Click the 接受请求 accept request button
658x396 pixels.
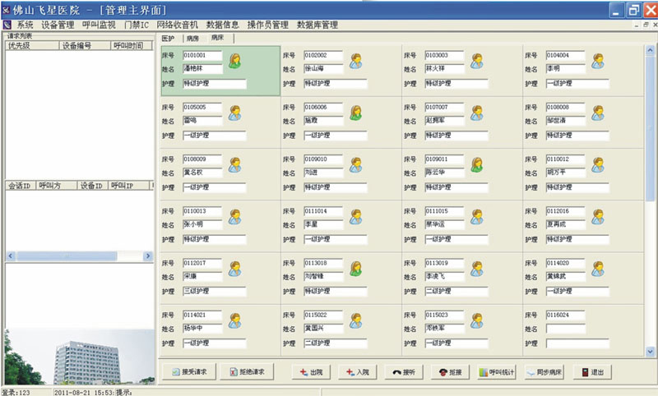click(189, 372)
